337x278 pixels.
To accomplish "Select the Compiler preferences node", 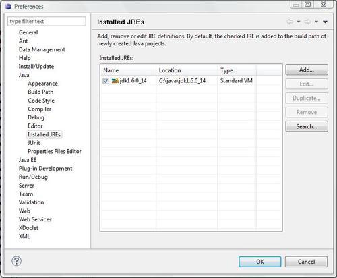I will coord(39,109).
